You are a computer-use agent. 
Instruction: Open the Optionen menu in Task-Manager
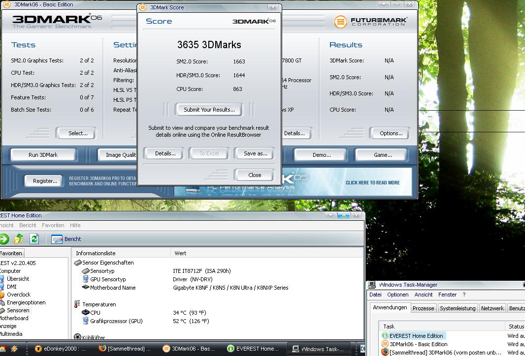pyautogui.click(x=398, y=295)
